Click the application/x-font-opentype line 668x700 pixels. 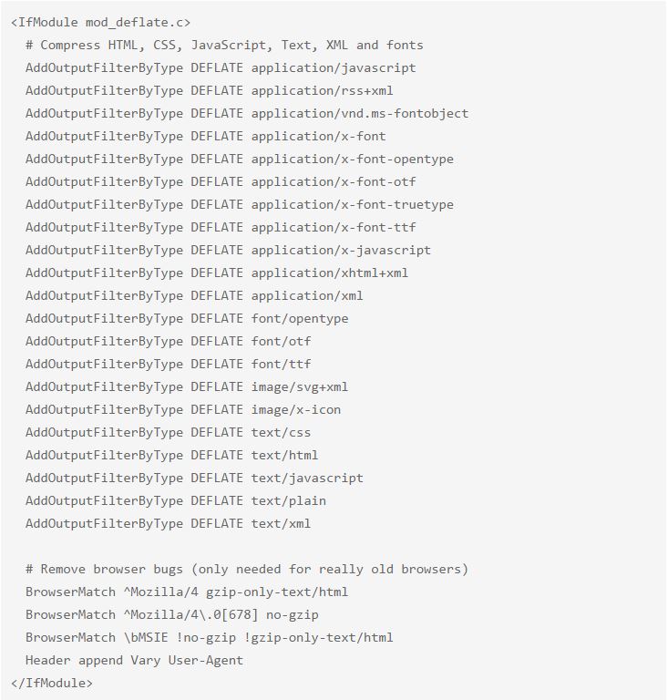[x=239, y=159]
